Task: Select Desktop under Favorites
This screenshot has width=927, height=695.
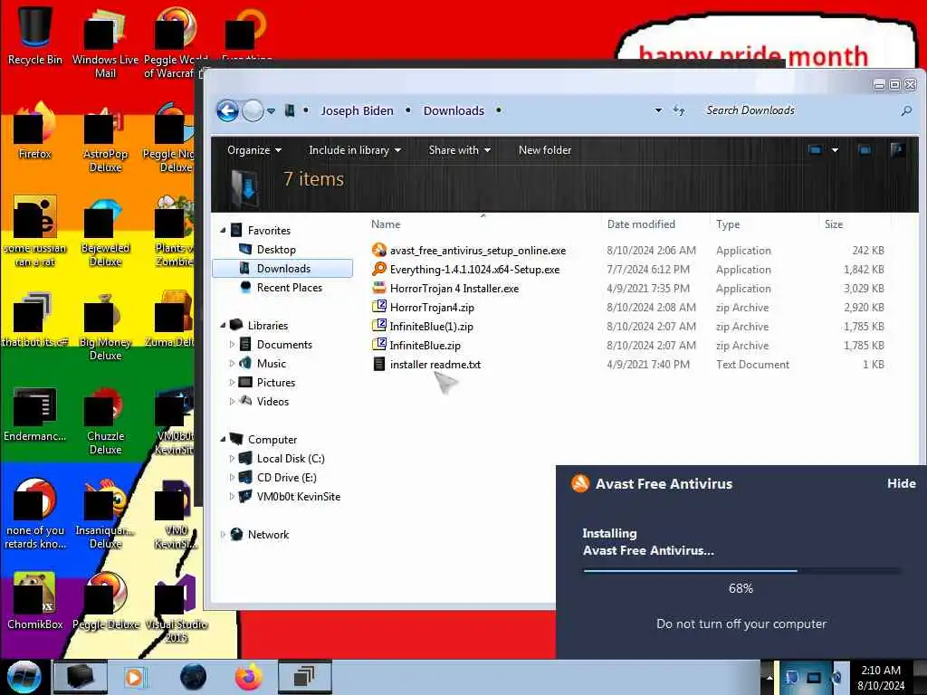Action: pyautogui.click(x=275, y=250)
